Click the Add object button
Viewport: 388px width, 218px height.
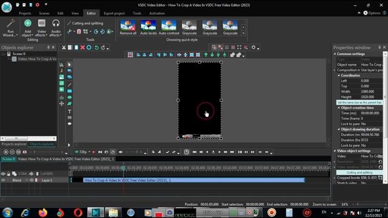coord(28,28)
